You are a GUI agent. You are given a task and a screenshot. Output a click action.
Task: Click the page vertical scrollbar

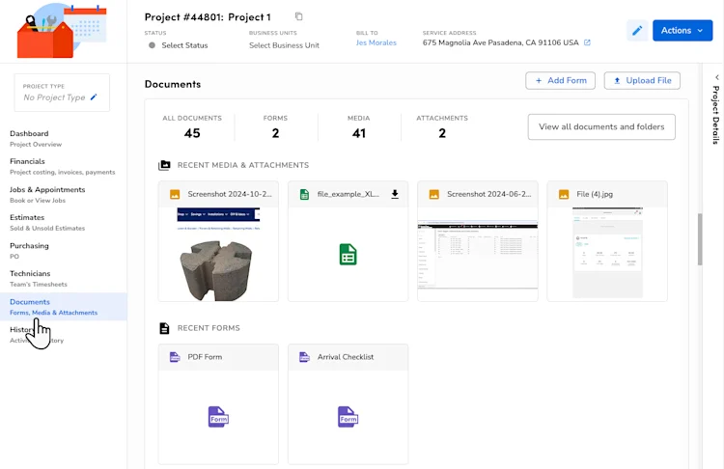[x=700, y=239]
